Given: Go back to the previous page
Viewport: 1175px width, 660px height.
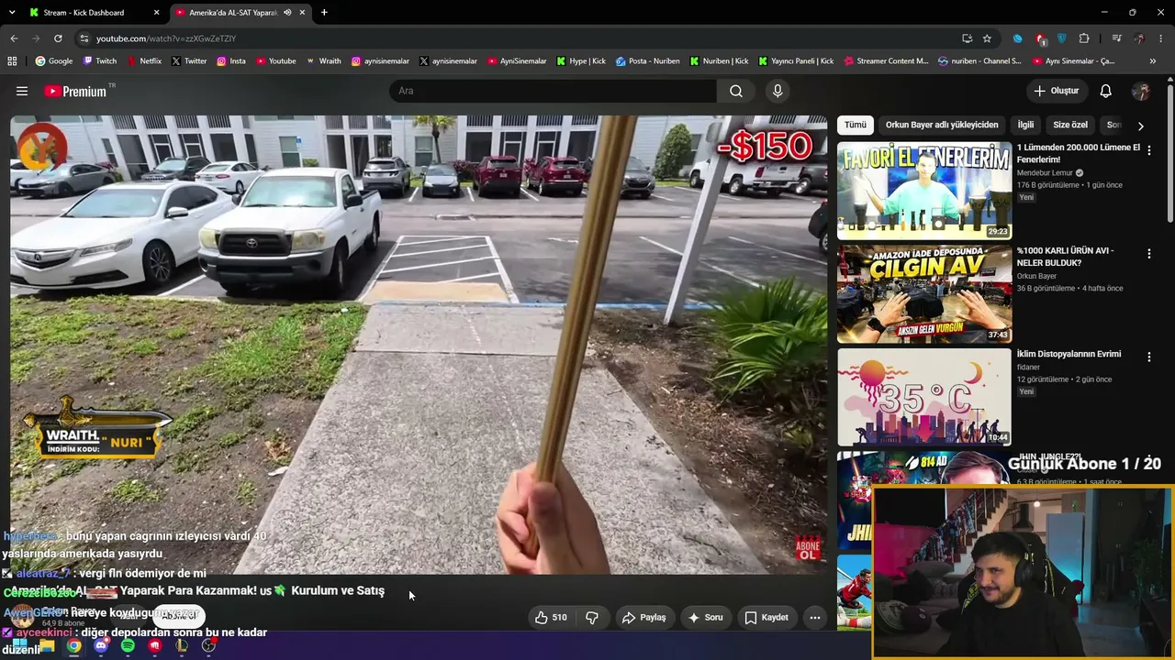Looking at the screenshot, I should click(x=14, y=38).
